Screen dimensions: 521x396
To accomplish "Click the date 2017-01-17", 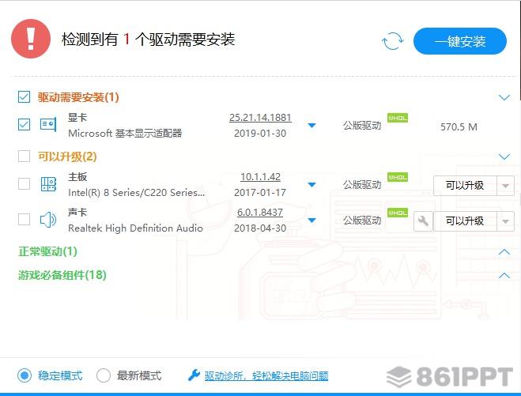I will 260,192.
